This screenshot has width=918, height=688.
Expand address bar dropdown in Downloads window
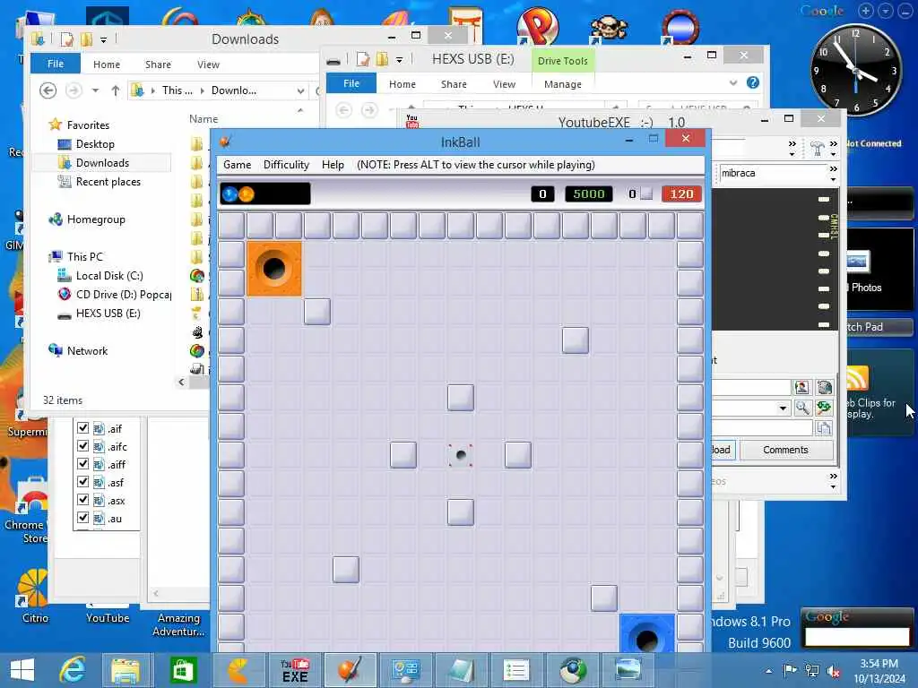[300, 90]
